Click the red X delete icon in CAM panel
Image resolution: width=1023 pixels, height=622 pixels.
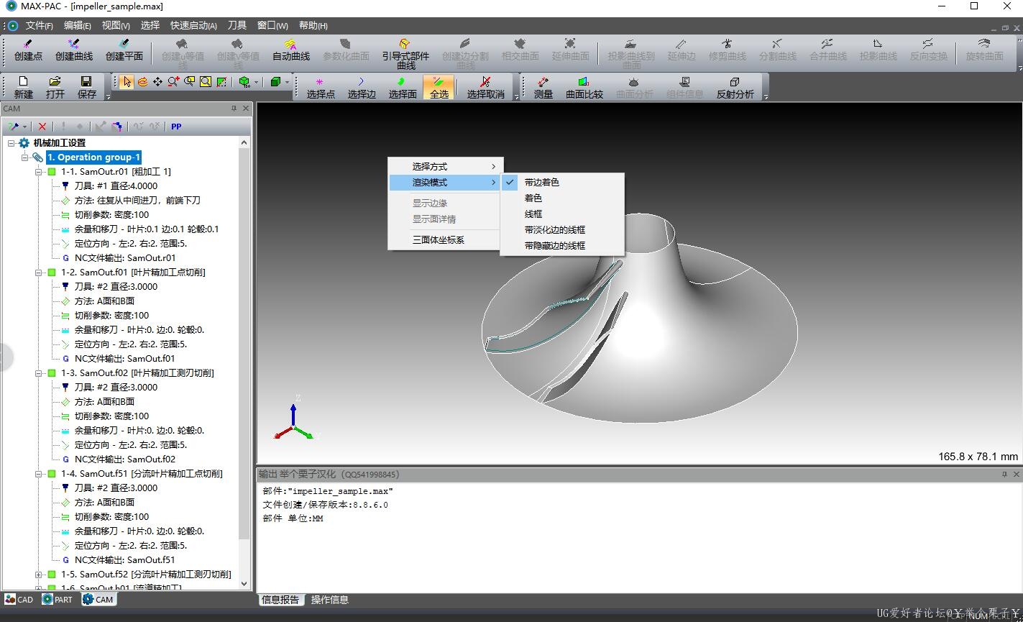(x=42, y=127)
